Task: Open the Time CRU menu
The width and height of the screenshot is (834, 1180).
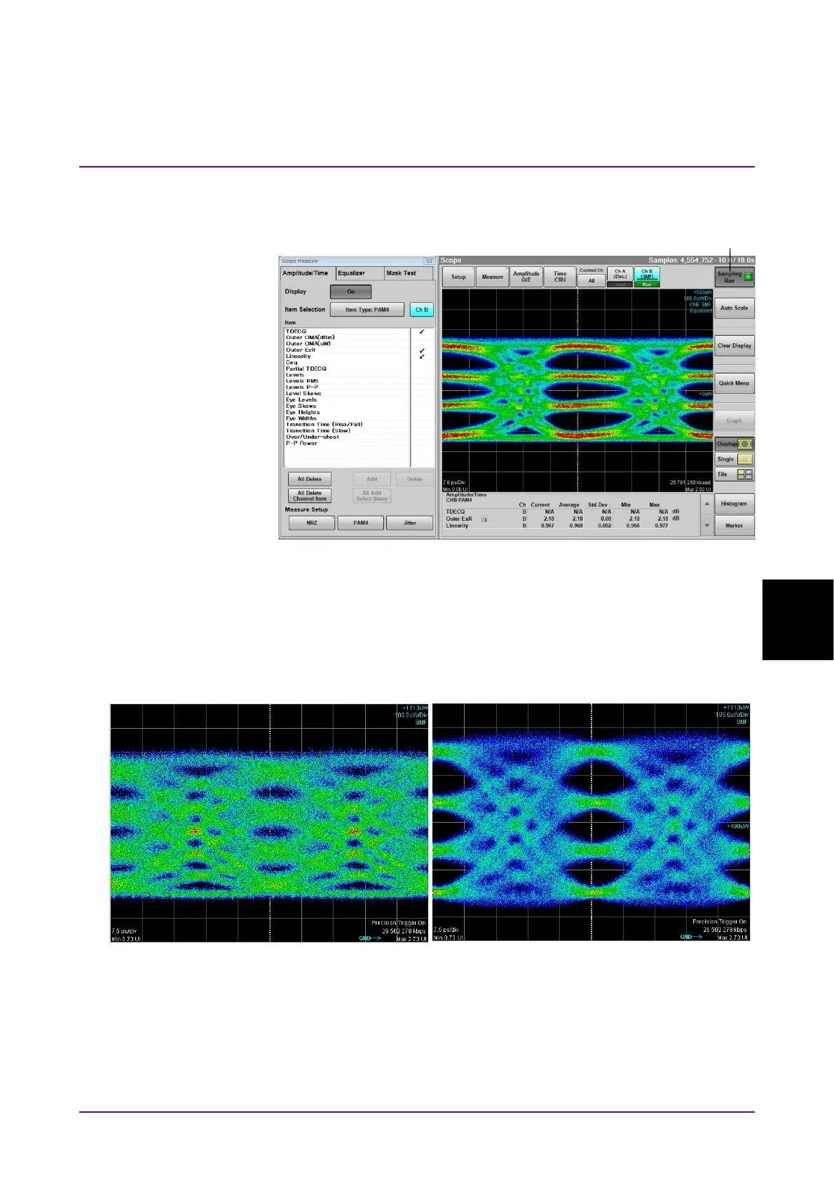Action: (x=560, y=277)
